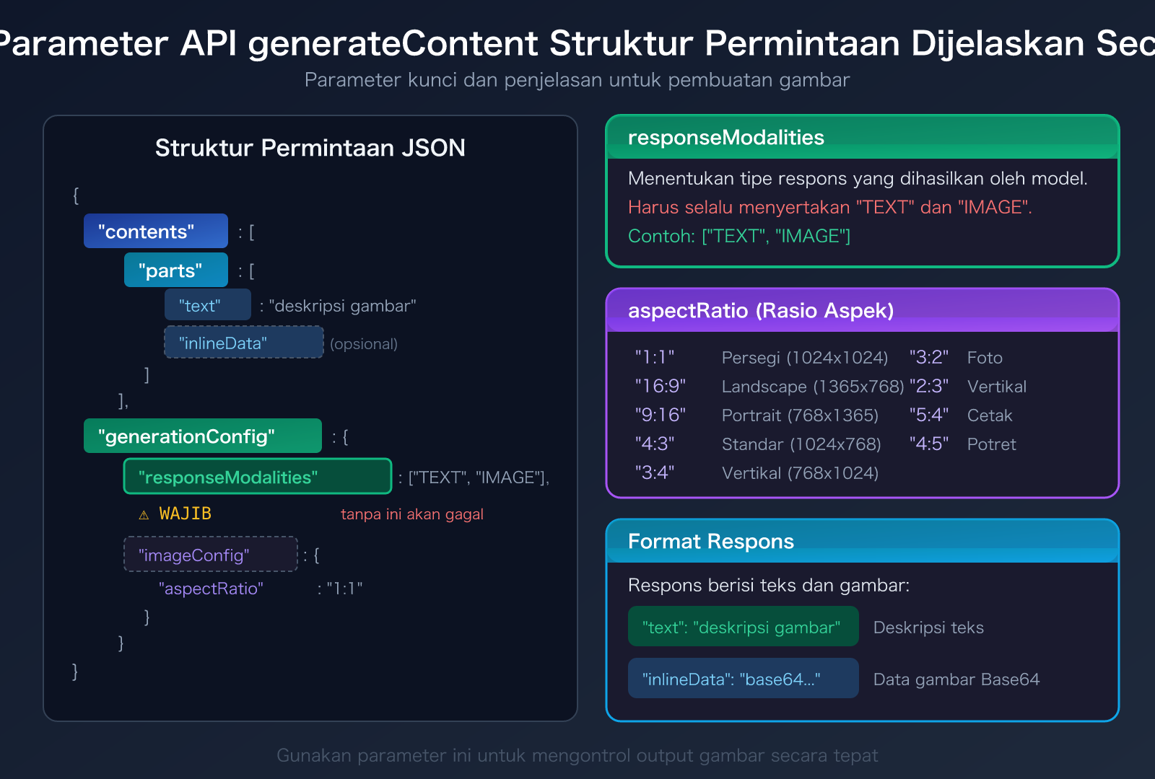
Task: Click the "generationConfig" green badge
Action: click(203, 436)
